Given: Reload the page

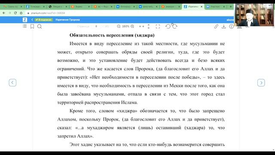Looking at the screenshot, I should [15, 13].
